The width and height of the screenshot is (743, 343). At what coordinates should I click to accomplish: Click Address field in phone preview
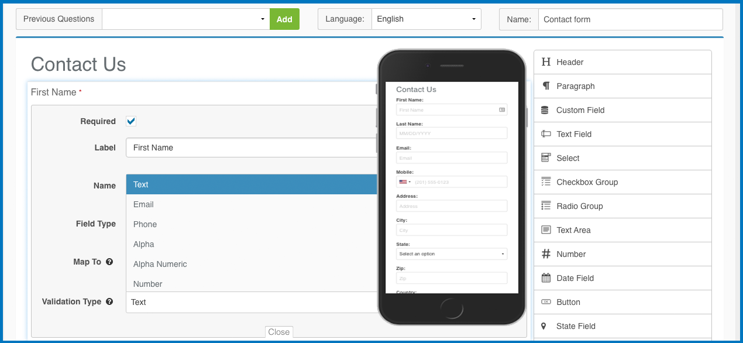[452, 206]
